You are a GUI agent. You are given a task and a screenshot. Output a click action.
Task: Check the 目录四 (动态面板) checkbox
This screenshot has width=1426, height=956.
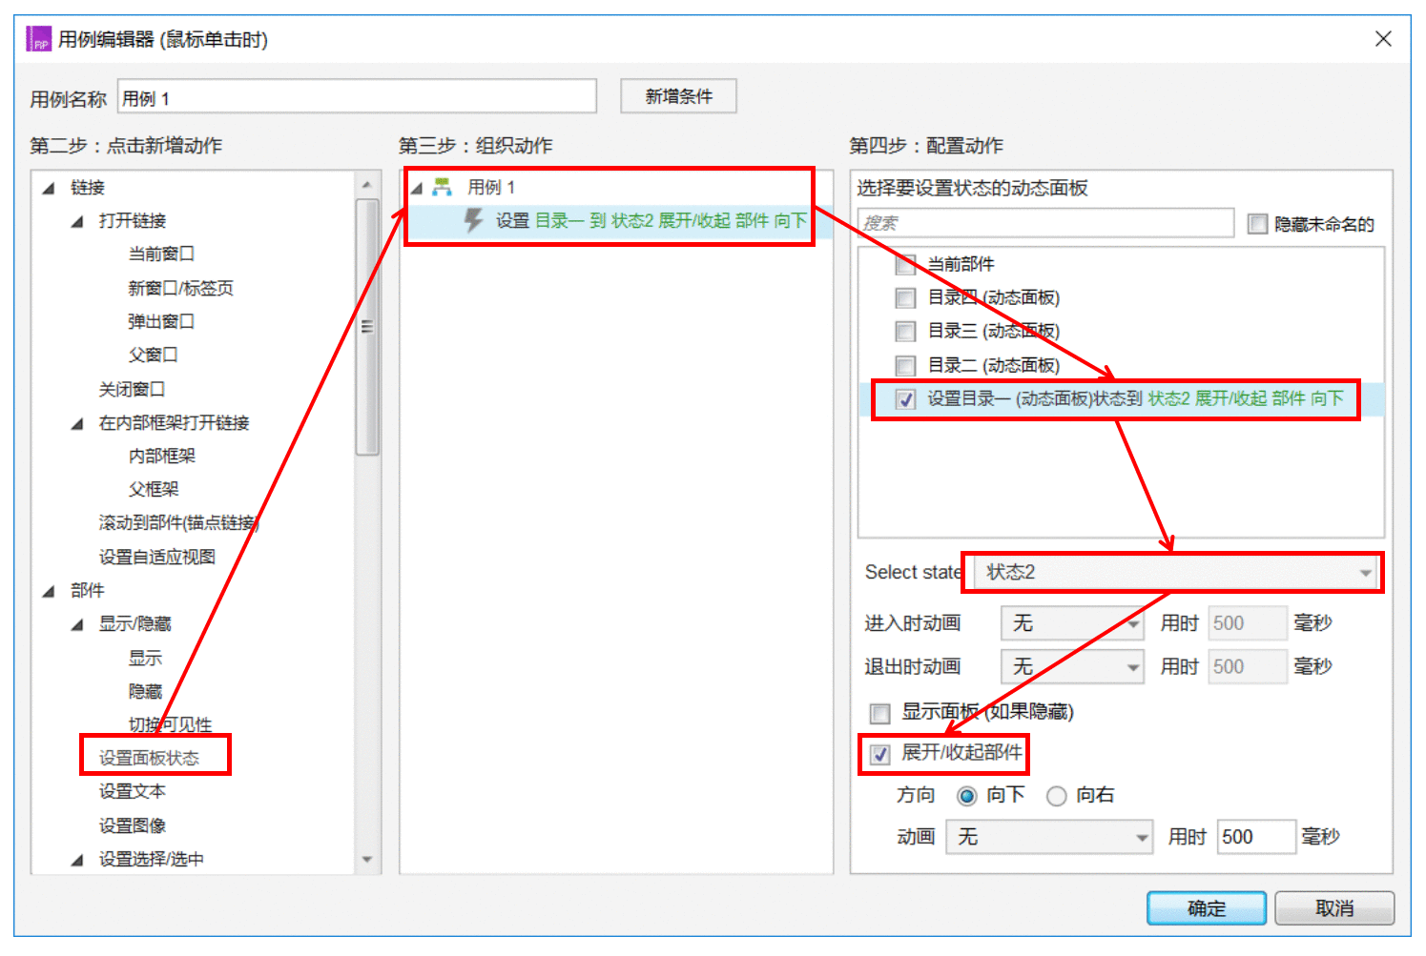905,298
